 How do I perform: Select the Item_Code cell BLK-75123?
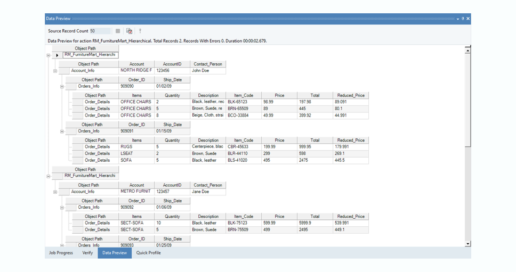(244, 222)
